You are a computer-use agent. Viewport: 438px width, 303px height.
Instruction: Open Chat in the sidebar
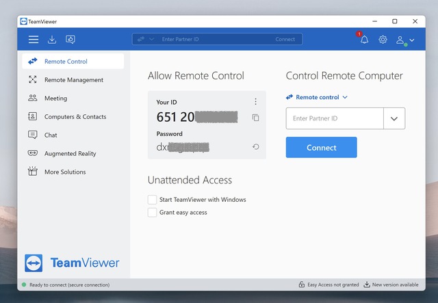coord(73,135)
